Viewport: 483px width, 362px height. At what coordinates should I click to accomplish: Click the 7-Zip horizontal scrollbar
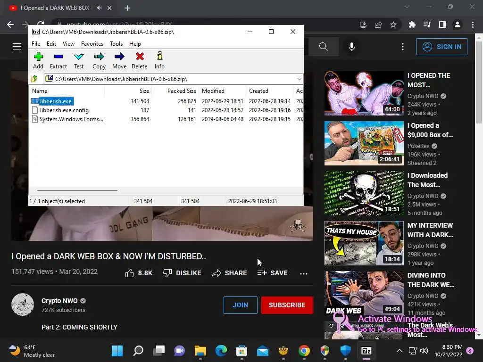[x=77, y=190]
